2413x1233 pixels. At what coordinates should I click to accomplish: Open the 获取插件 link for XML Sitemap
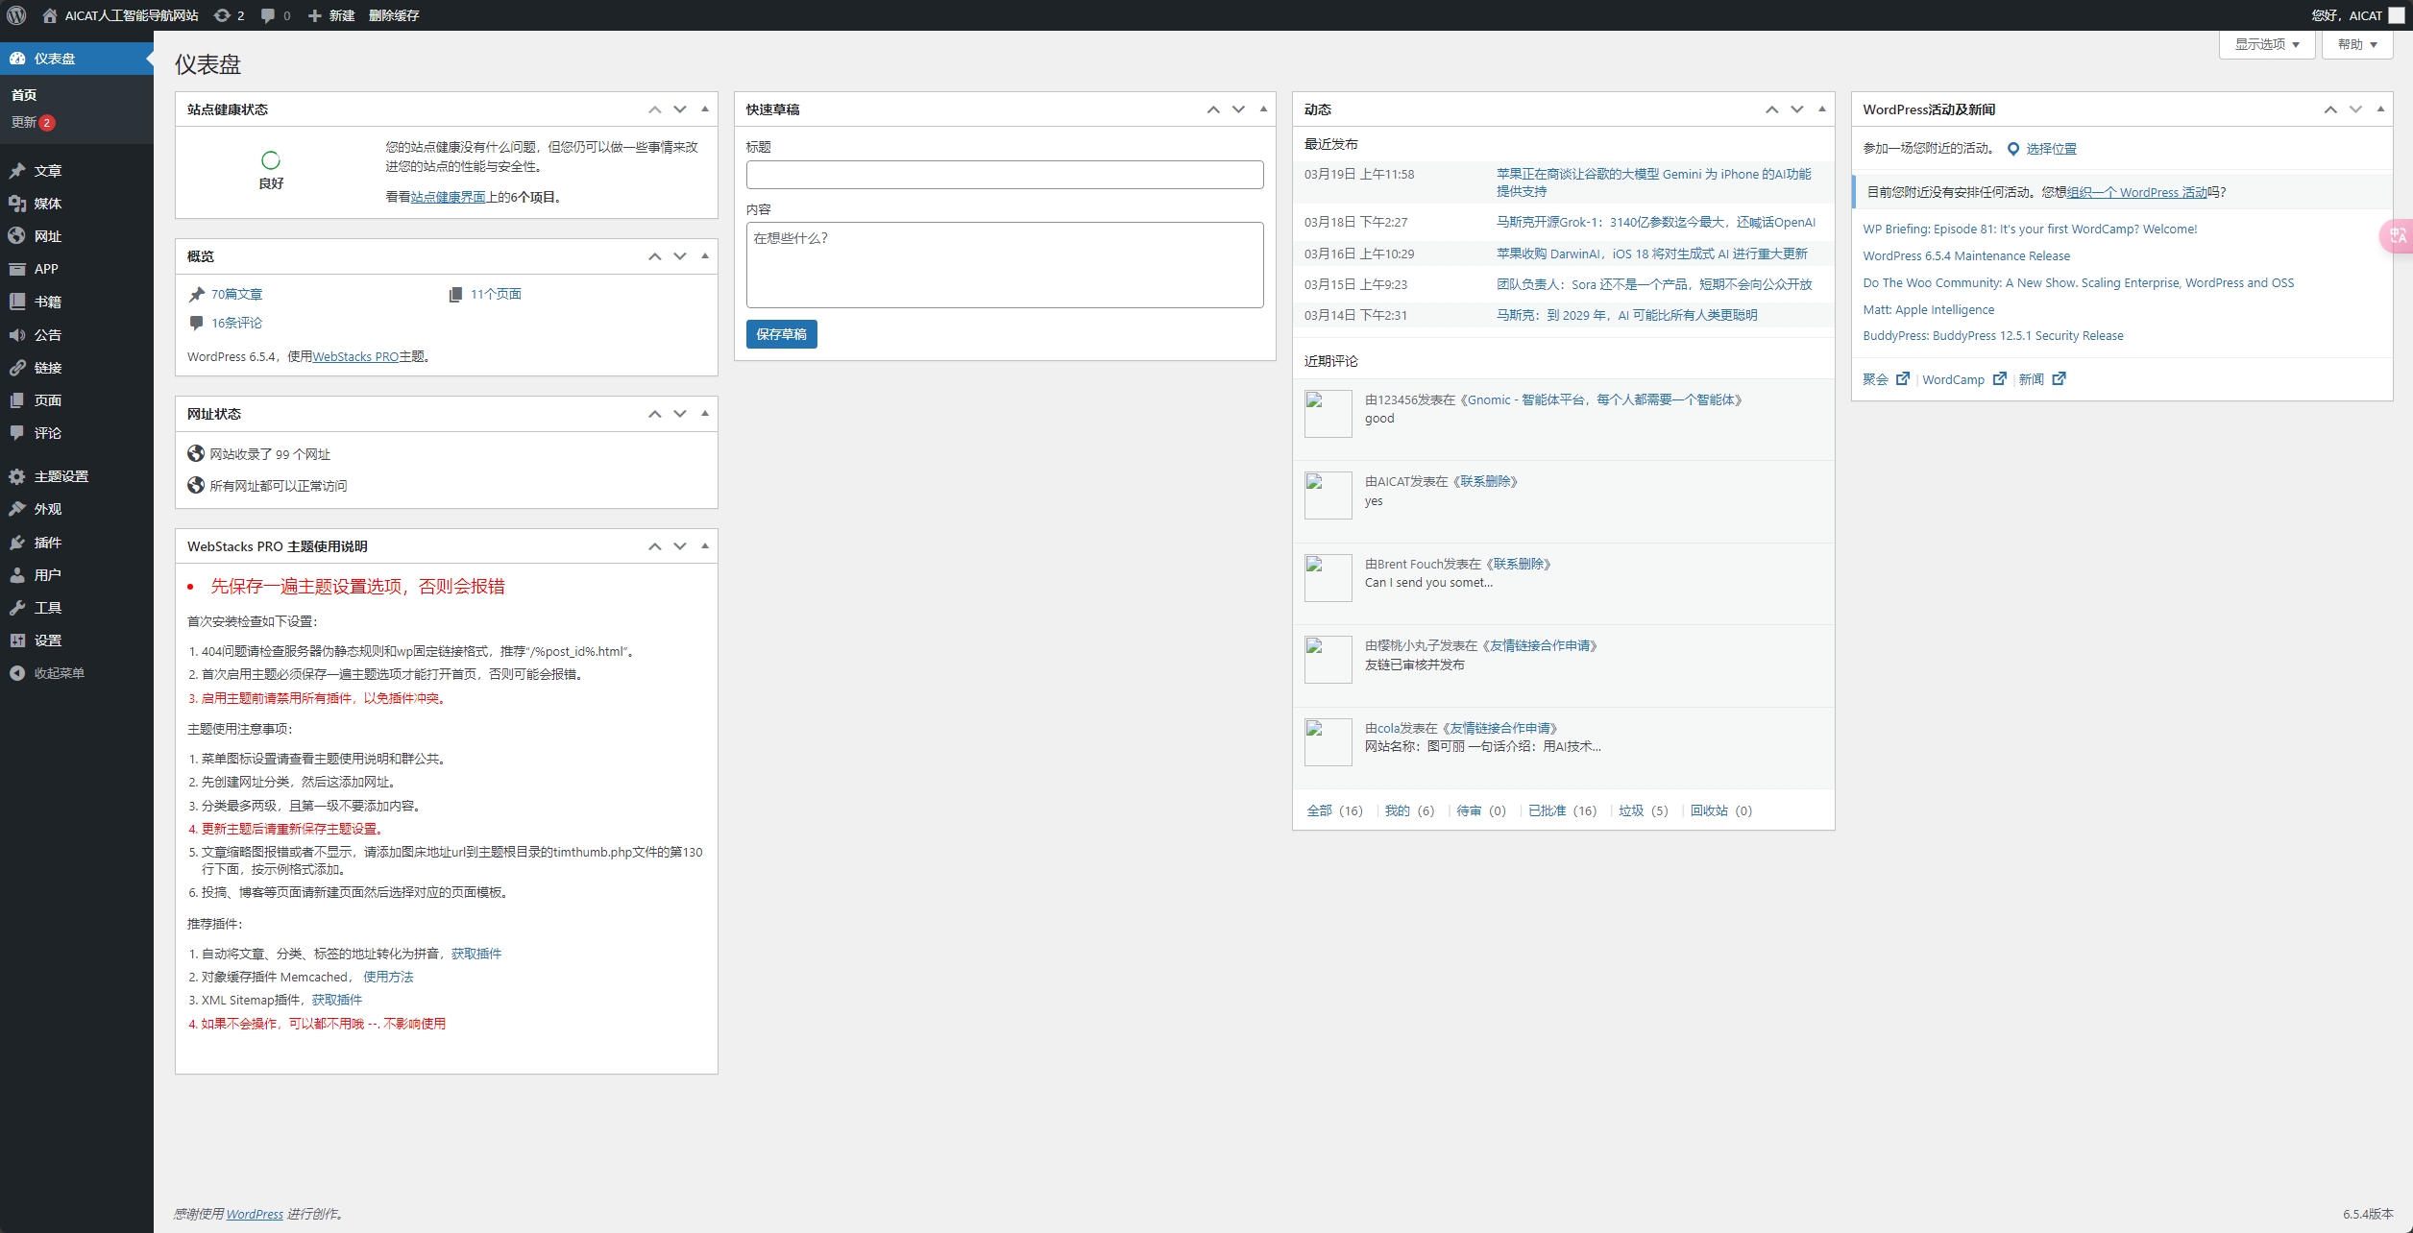(x=337, y=1000)
